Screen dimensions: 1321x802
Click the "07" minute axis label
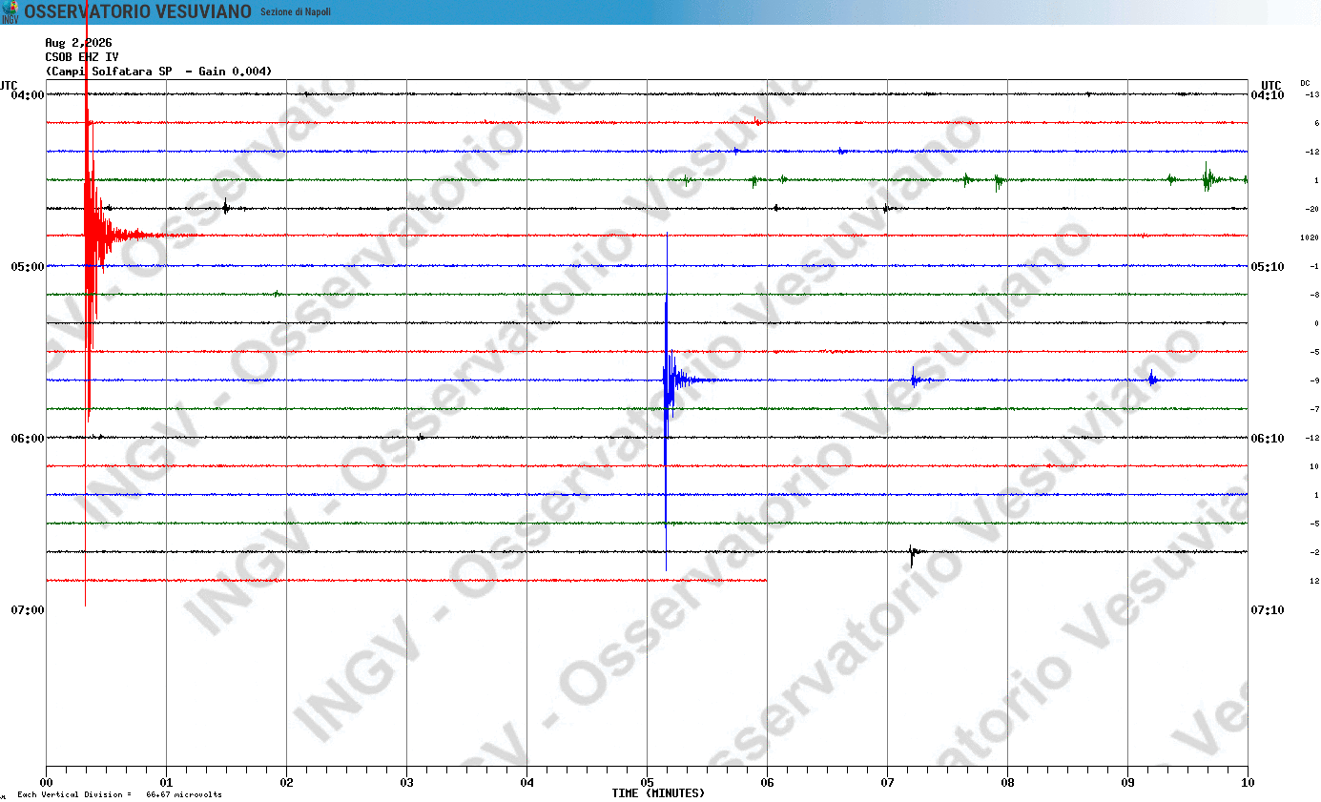(887, 782)
